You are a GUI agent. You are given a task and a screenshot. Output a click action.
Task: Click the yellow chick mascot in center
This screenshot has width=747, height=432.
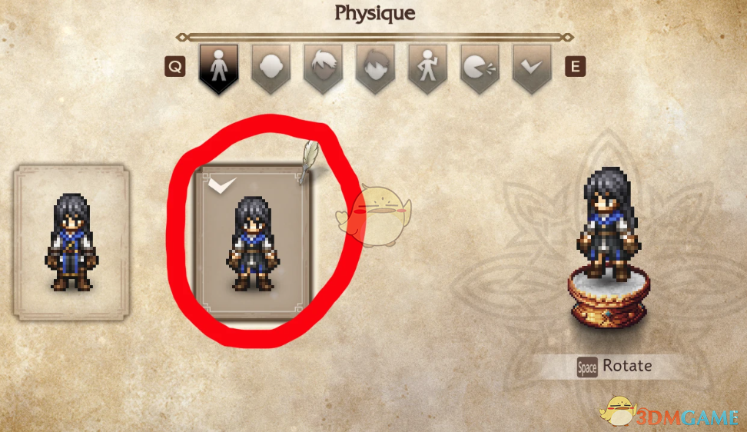374,215
